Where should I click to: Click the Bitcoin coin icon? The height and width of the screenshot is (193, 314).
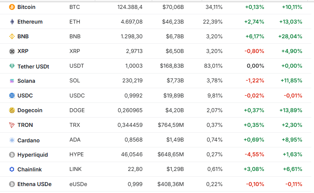tap(12, 7)
